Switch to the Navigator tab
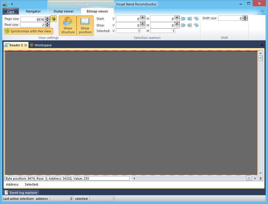This screenshot has height=204, width=268. 33,11
